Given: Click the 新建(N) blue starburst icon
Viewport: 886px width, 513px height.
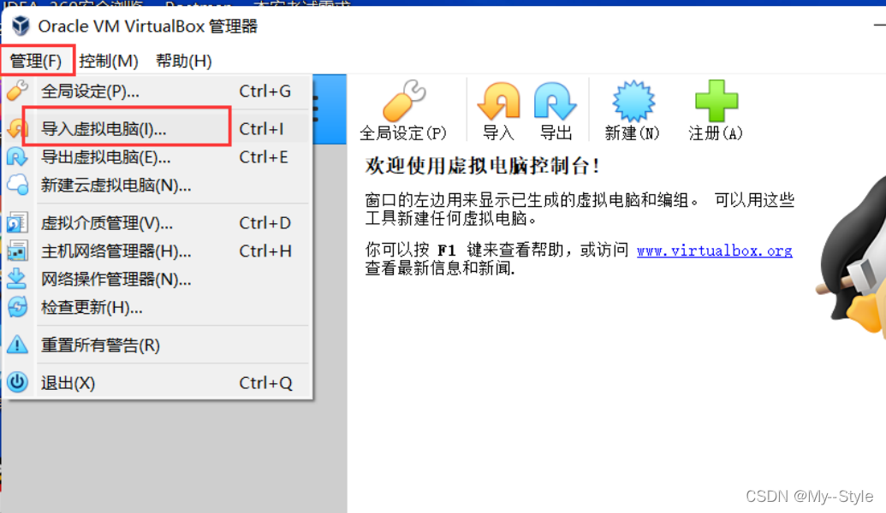Looking at the screenshot, I should tap(633, 101).
